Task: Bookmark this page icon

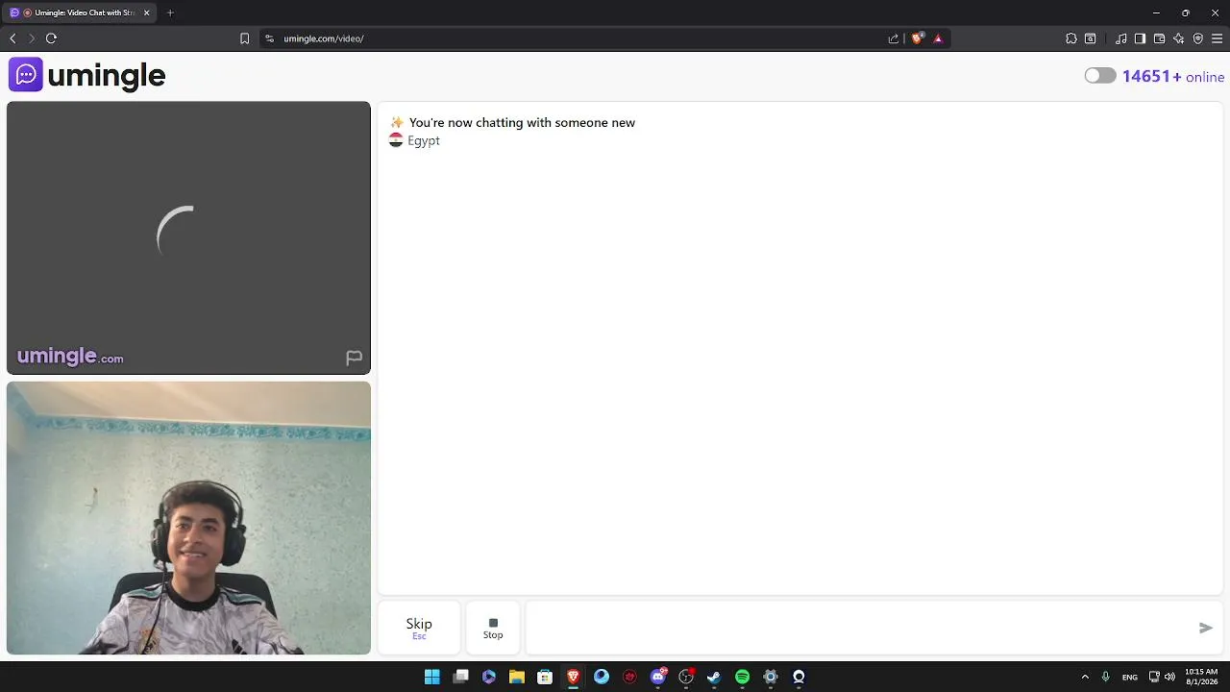Action: point(244,38)
